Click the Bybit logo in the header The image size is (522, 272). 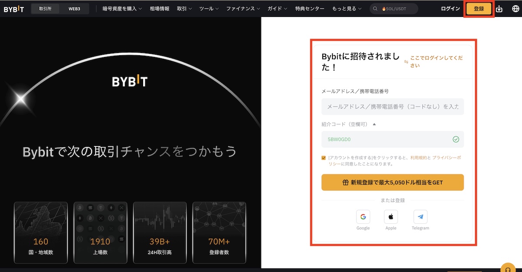click(14, 9)
